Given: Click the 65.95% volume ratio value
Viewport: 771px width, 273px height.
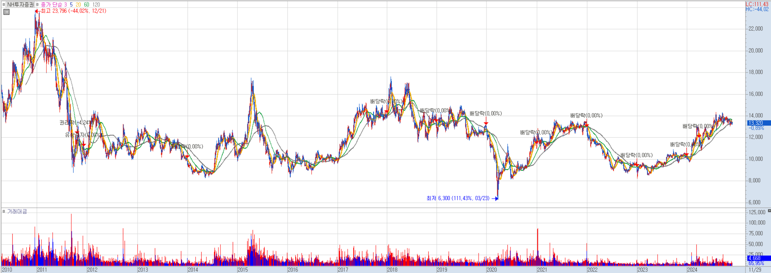Looking at the screenshot, I should [756, 263].
